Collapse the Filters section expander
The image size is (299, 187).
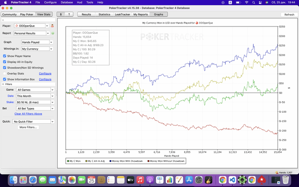(x=3, y=84)
